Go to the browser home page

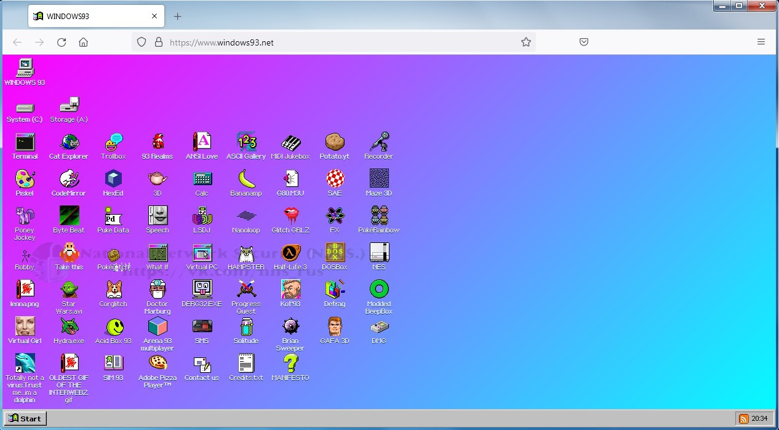(x=84, y=42)
